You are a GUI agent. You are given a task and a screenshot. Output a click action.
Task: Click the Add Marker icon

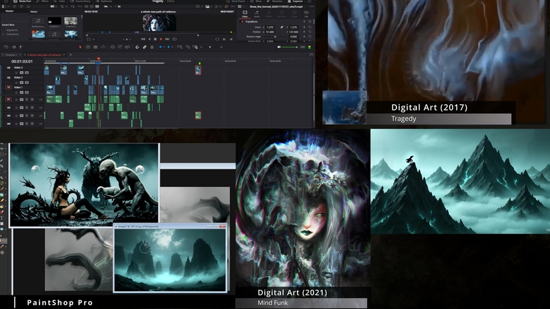coord(169,47)
